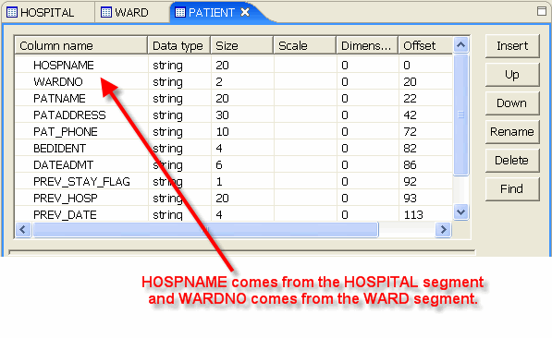Image resolution: width=552 pixels, height=338 pixels.
Task: Click the horizontal scrollbar thumb
Action: point(205,230)
